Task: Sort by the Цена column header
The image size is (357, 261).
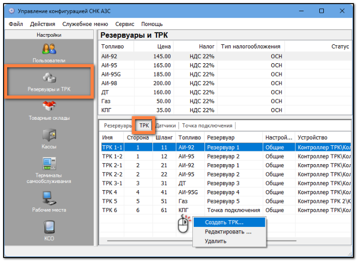Action: (x=154, y=46)
